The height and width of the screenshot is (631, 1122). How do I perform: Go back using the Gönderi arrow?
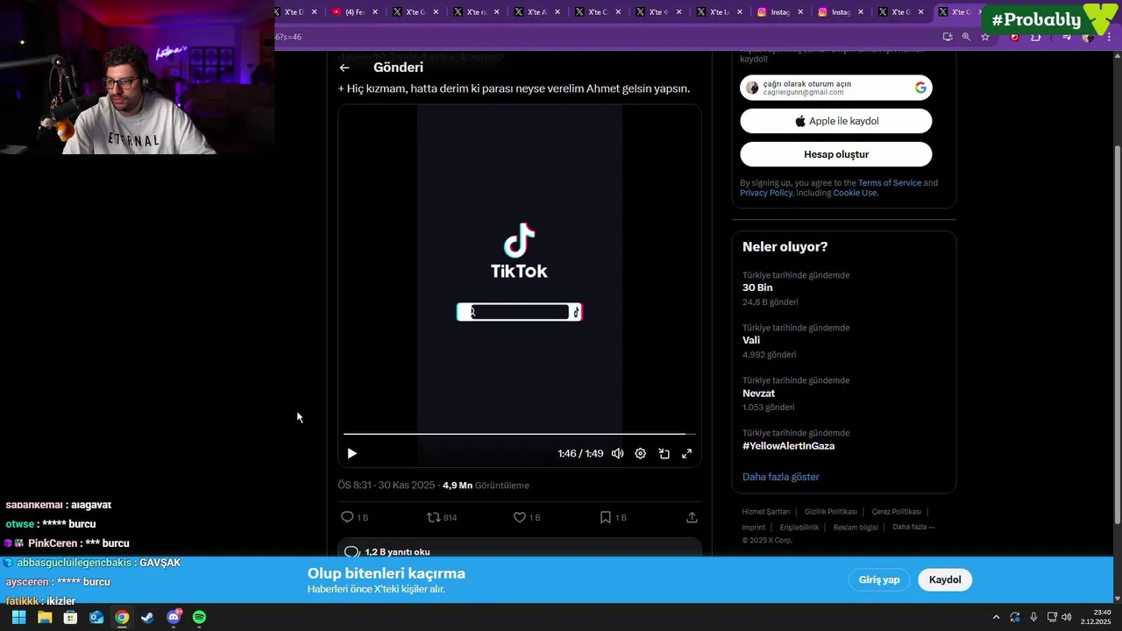click(344, 67)
